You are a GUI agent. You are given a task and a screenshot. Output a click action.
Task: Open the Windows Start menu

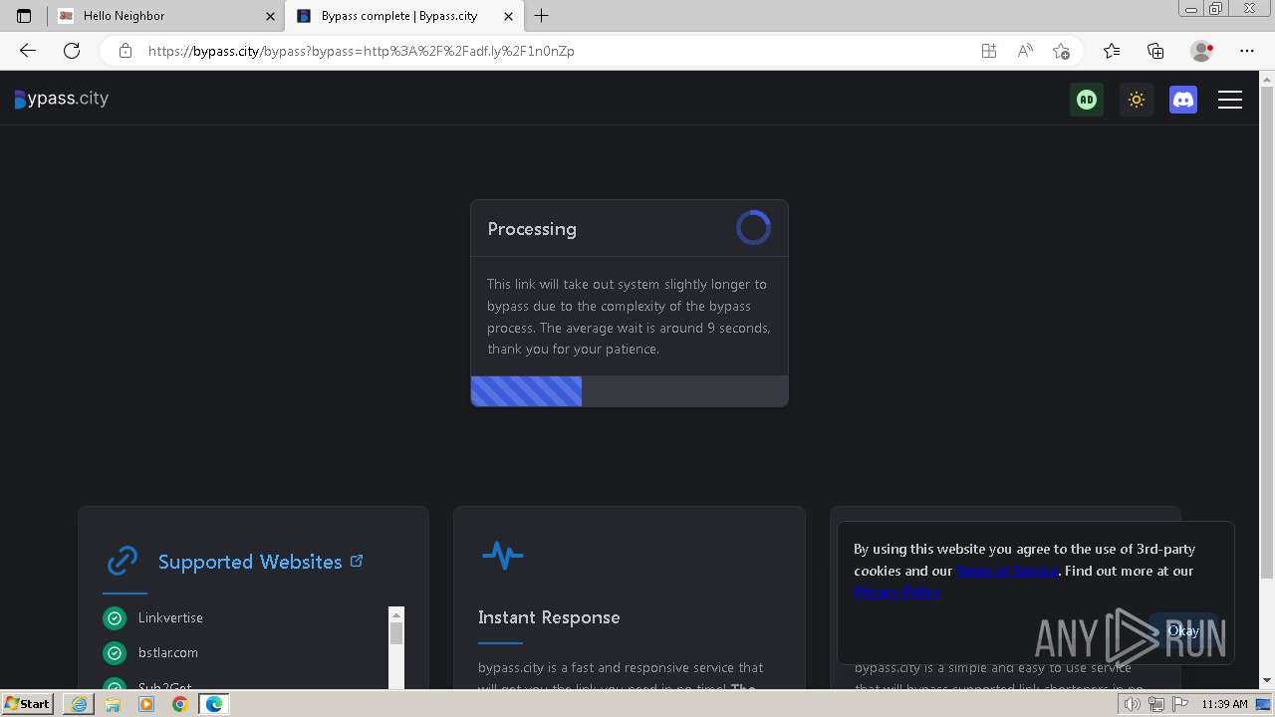tap(28, 703)
